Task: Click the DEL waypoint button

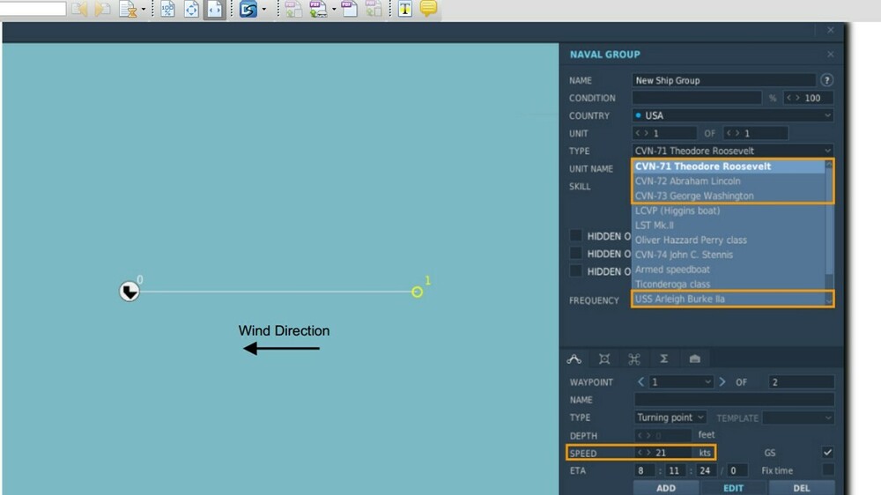Action: click(801, 488)
